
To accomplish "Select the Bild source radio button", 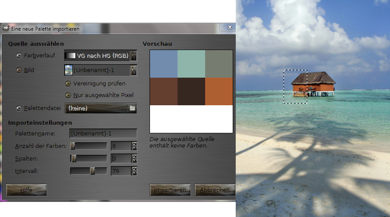I will 19,70.
